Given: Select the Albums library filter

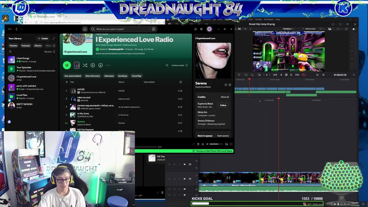Looking at the screenshot, I should 38,45.
